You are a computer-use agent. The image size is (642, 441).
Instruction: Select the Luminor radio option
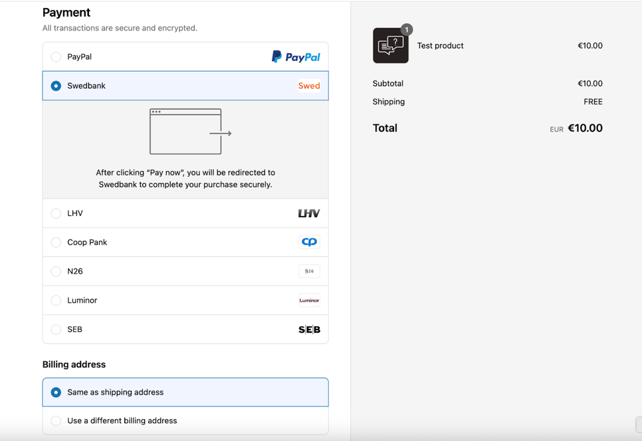coord(56,300)
